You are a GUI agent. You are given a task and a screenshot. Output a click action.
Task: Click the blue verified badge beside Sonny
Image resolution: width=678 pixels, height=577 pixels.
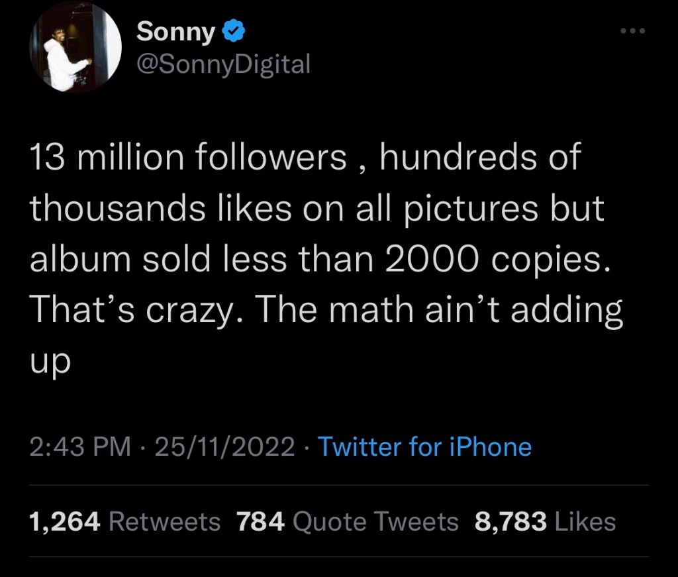pos(235,31)
